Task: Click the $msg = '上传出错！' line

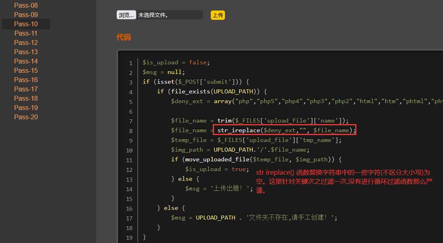Action: click(219, 188)
